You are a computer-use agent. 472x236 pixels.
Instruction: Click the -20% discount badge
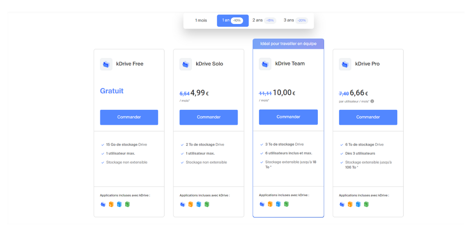(302, 20)
